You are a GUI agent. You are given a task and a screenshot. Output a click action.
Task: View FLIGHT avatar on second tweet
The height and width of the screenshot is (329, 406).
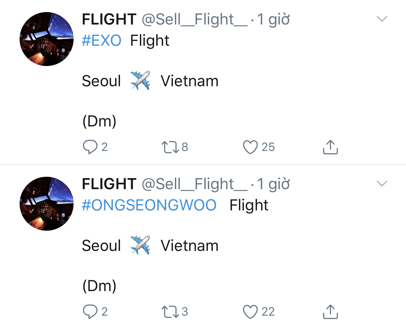click(x=47, y=204)
